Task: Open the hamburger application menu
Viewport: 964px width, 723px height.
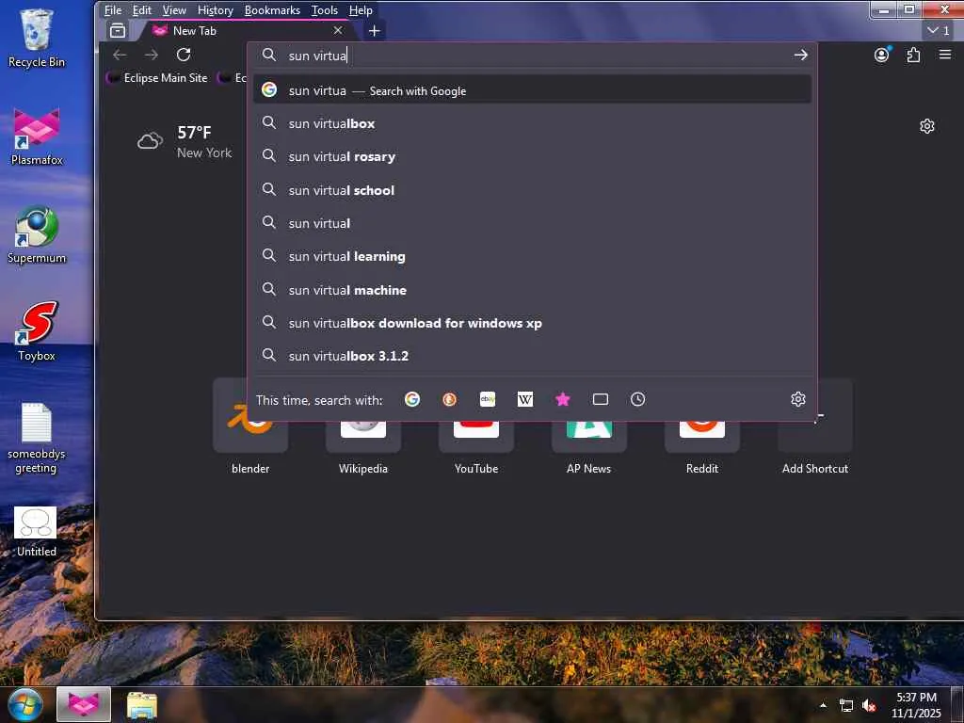Action: coord(945,55)
